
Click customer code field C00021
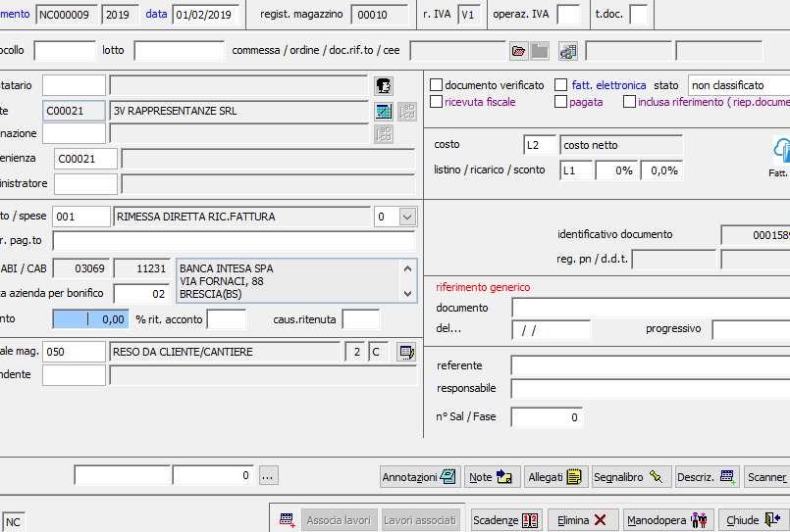pyautogui.click(x=74, y=111)
